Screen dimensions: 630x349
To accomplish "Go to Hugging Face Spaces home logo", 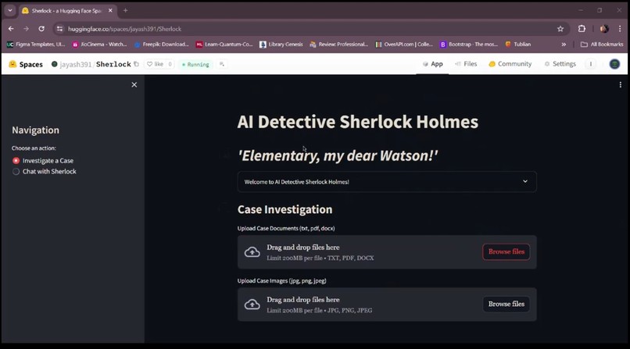I will [x=26, y=64].
